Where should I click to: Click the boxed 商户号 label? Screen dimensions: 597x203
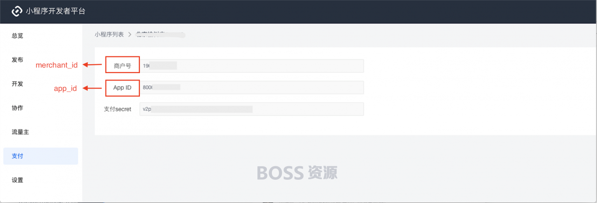[x=123, y=66]
